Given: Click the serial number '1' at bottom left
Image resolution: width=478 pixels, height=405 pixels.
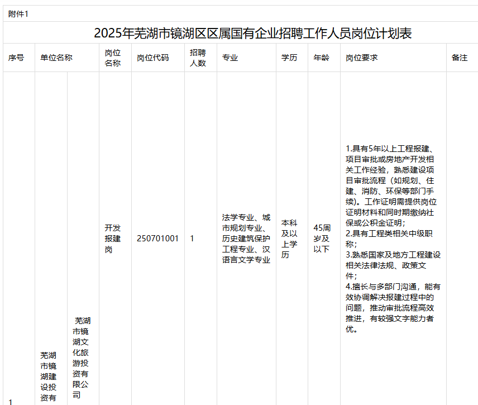Looking at the screenshot, I should click(11, 402).
